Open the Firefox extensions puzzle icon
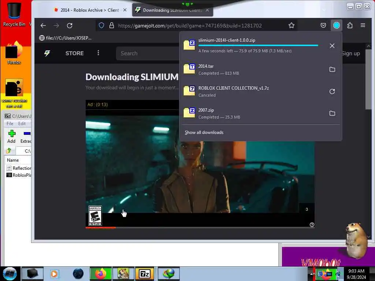375x281 pixels. coord(350,25)
